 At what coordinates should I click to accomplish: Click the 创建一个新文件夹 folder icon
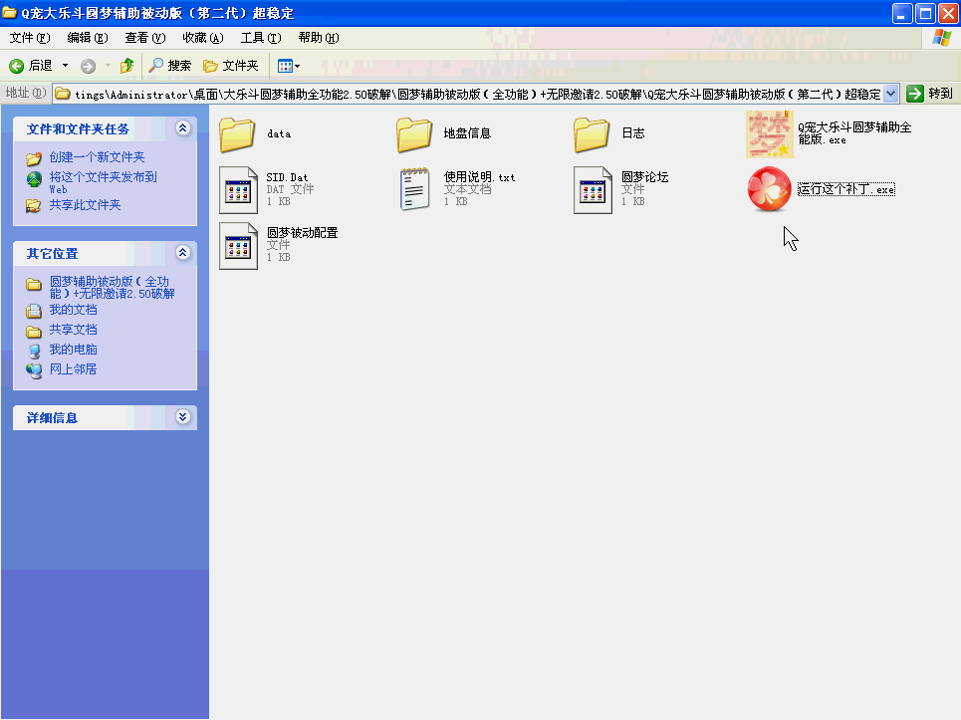pos(34,158)
